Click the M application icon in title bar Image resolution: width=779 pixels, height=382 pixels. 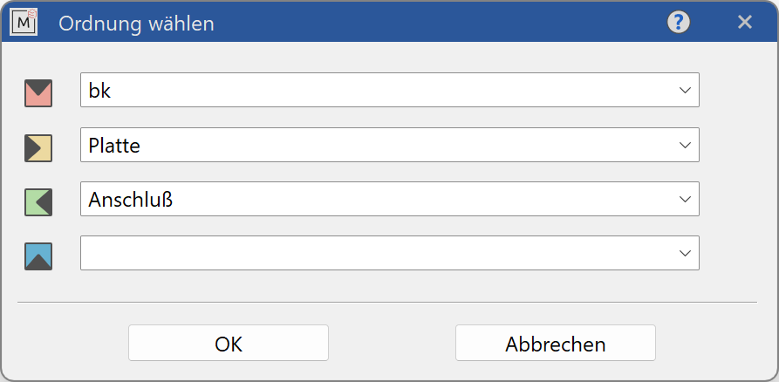click(24, 23)
